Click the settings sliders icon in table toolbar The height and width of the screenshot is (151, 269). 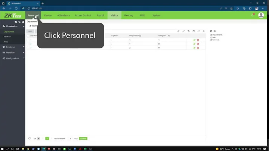[x=204, y=31]
